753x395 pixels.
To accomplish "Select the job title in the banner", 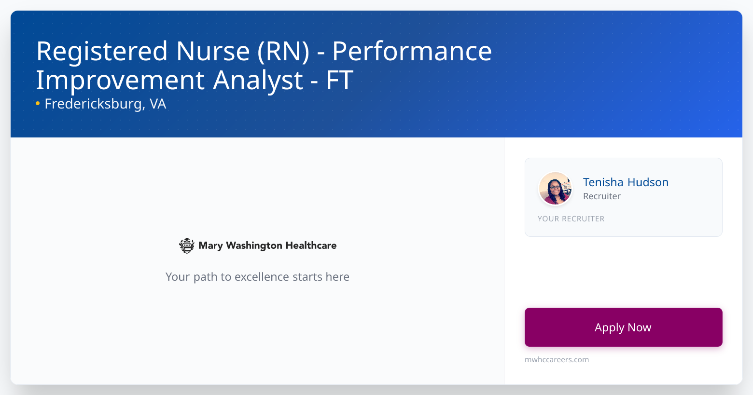I will click(264, 65).
